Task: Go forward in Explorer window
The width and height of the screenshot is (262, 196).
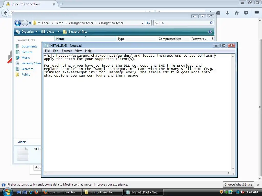Action: 25,23
